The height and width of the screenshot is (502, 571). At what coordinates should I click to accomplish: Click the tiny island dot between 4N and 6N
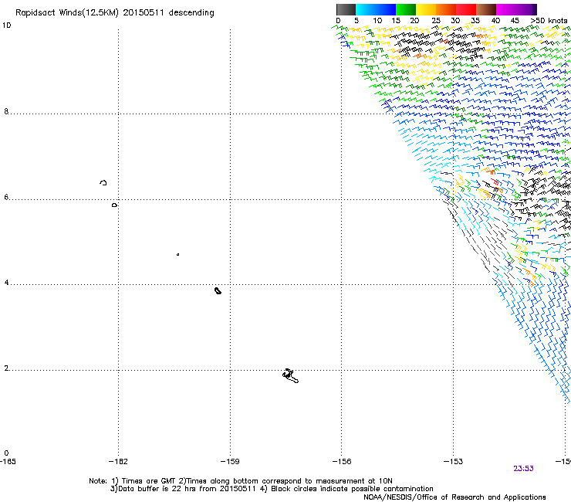pos(177,254)
